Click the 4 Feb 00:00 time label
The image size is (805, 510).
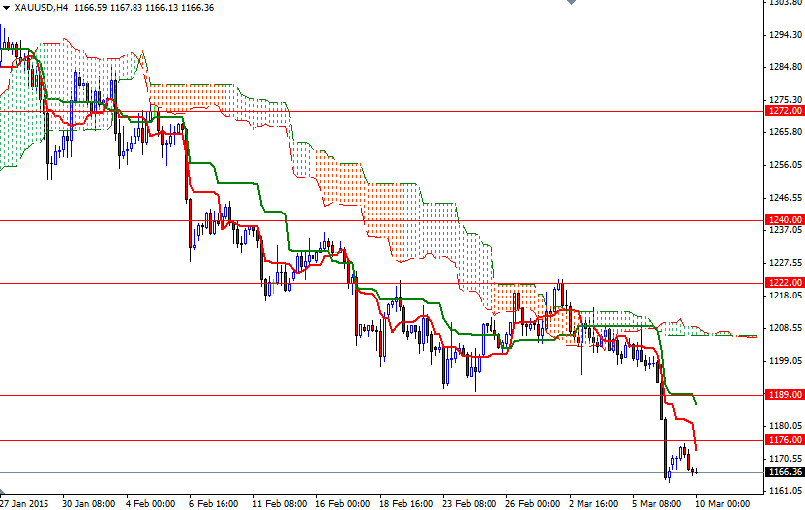pyautogui.click(x=150, y=502)
